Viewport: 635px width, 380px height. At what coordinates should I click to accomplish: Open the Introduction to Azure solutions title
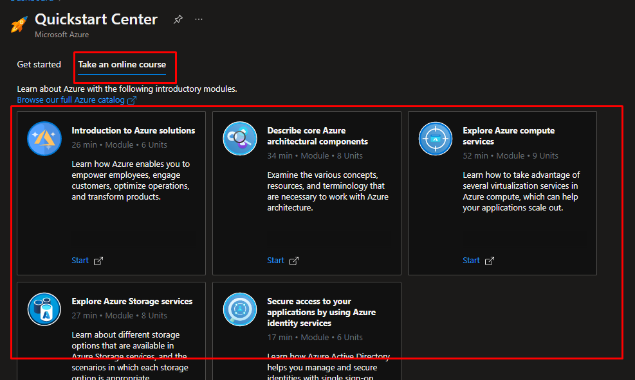coord(133,131)
